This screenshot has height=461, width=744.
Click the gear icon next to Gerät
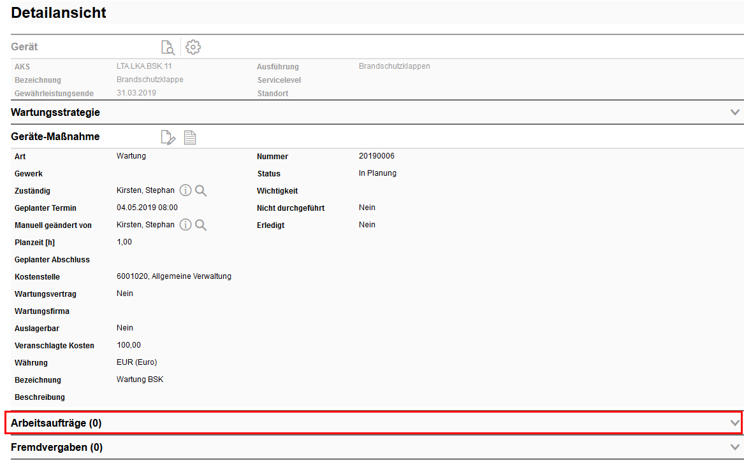tap(193, 47)
